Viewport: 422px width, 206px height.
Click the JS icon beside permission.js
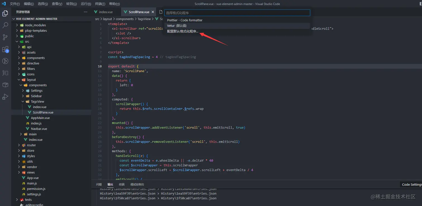(24, 189)
